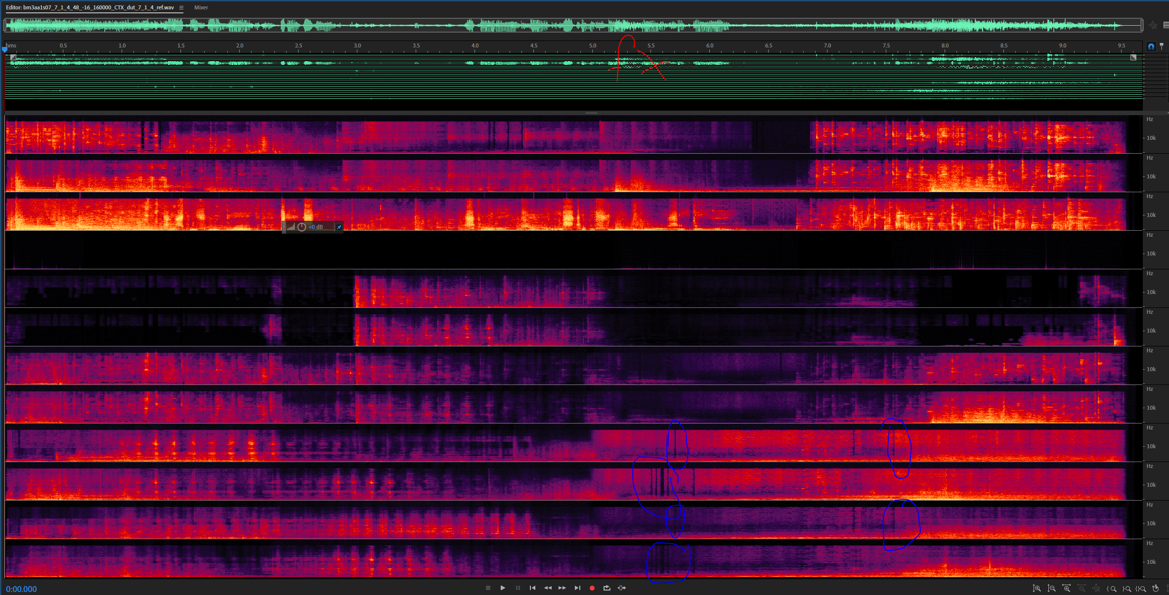The width and height of the screenshot is (1169, 595).
Task: Select the Editor file tab
Action: (x=90, y=7)
